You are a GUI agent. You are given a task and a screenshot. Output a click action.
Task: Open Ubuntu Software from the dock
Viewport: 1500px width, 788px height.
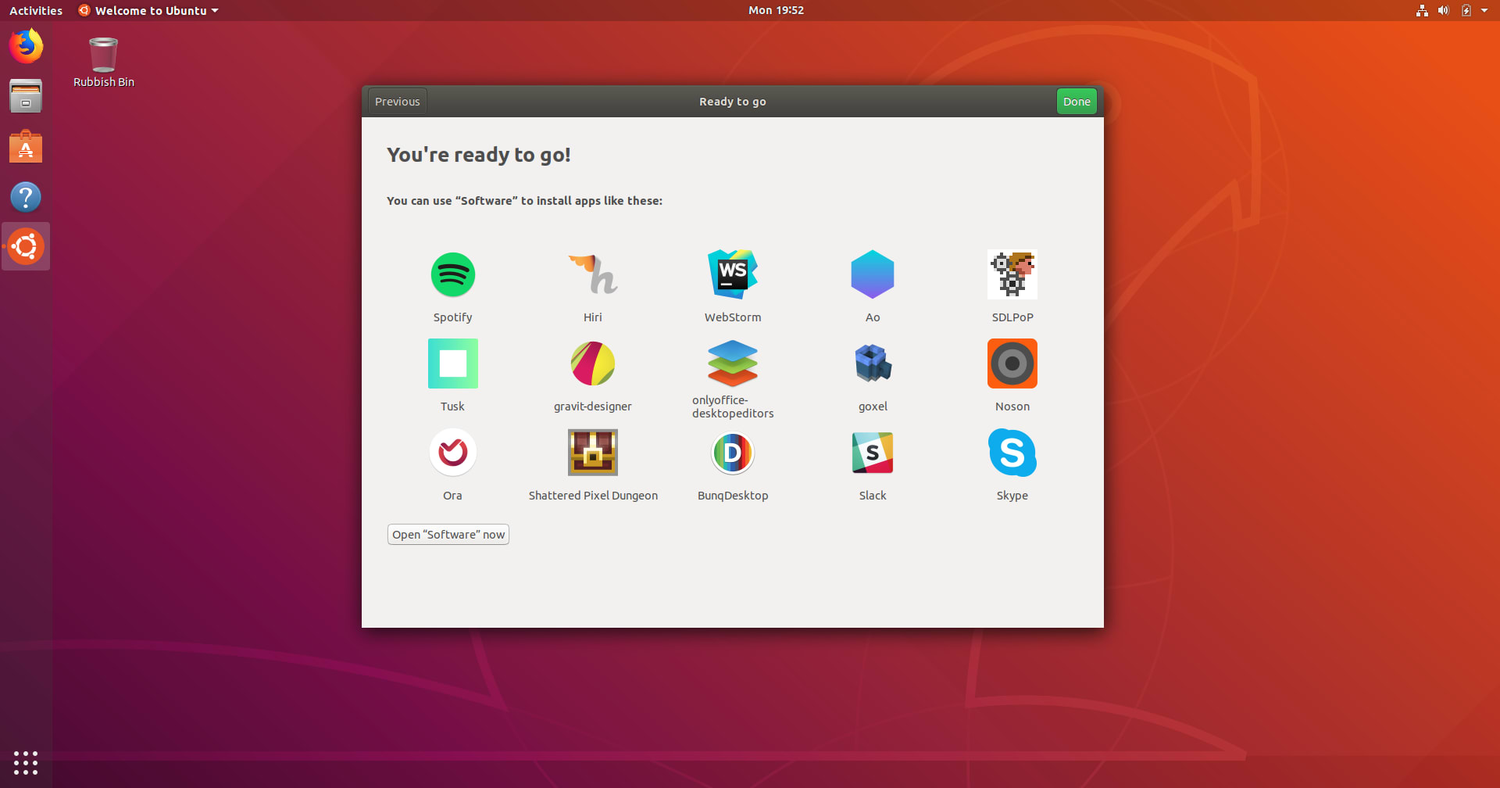[26, 146]
